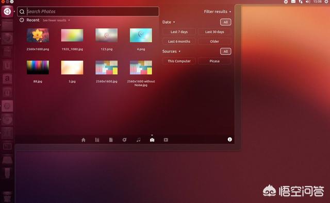Collapse the Filter results panel
The image size is (330, 203).
point(218,11)
